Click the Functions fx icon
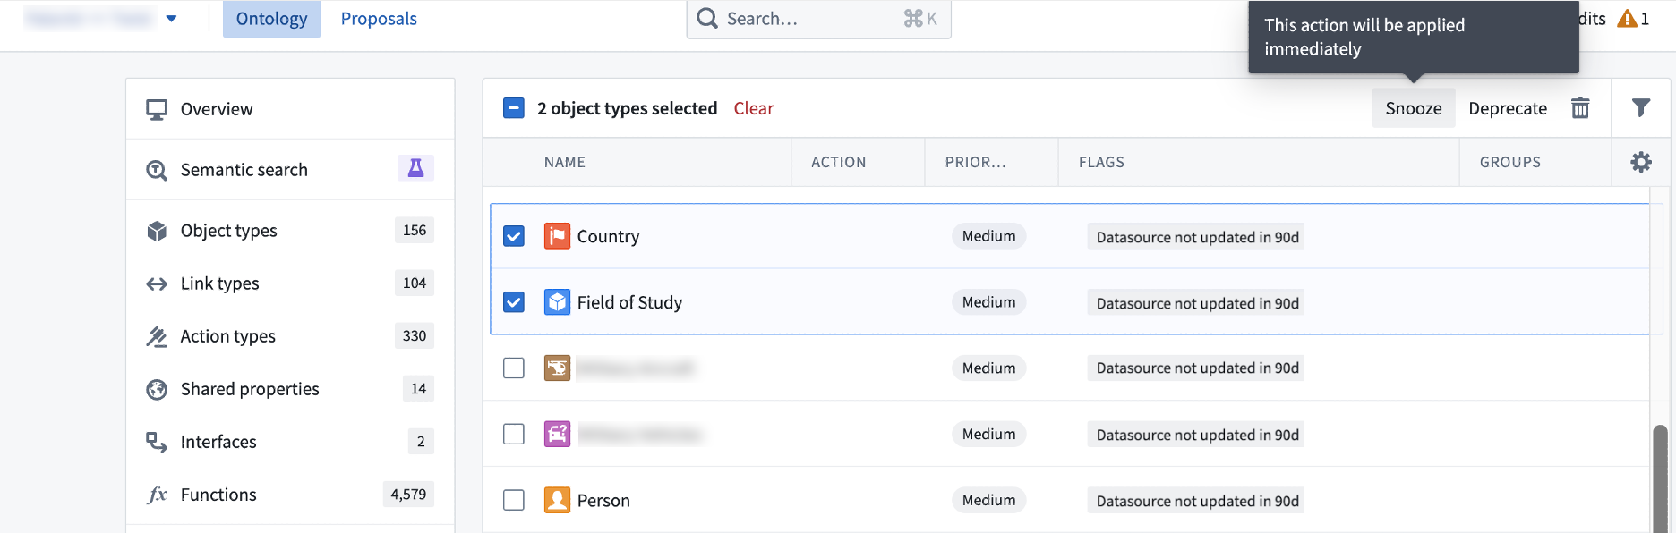The width and height of the screenshot is (1676, 533). 157,495
